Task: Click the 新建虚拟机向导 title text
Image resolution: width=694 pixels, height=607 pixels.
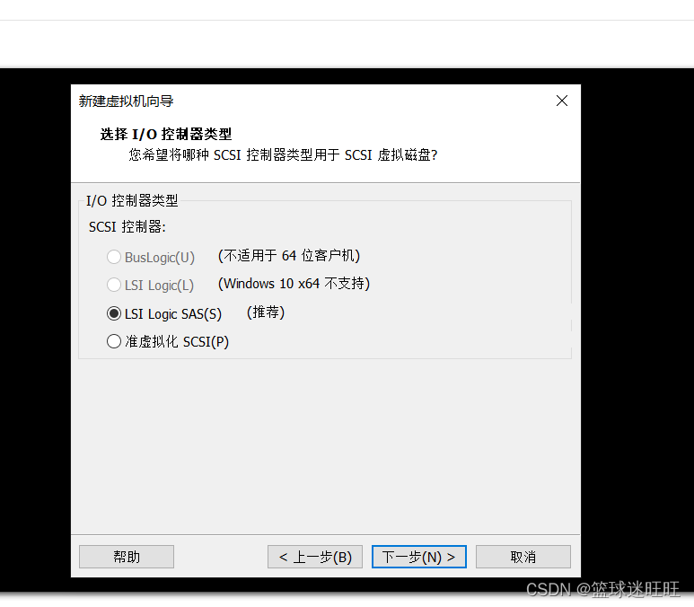Action: (x=127, y=101)
